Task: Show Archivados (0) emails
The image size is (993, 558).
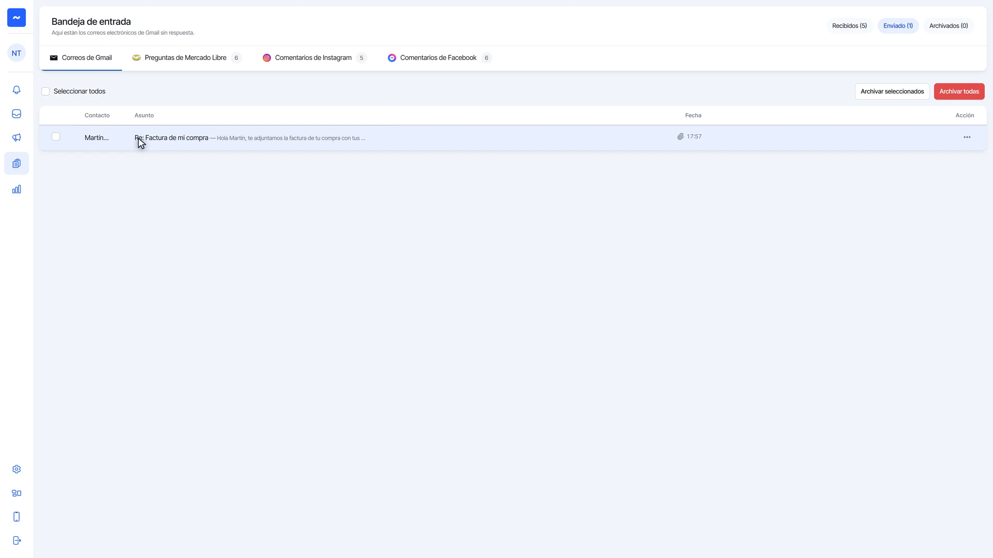Action: tap(949, 26)
